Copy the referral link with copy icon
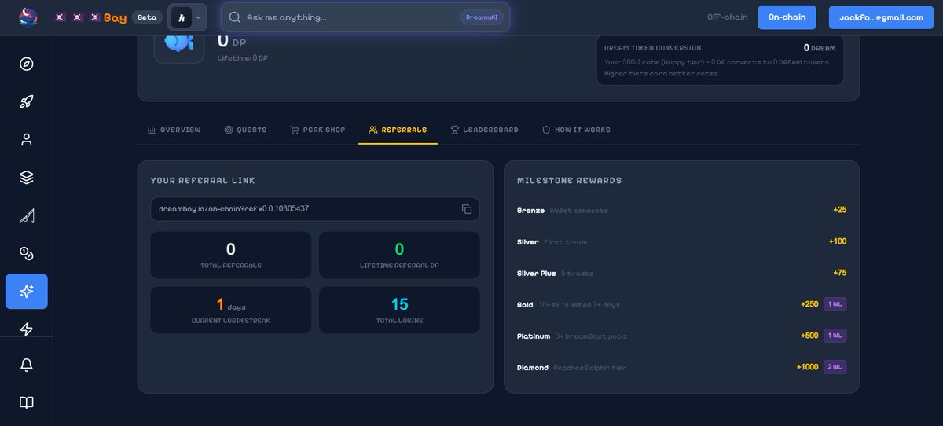The image size is (943, 426). click(467, 209)
